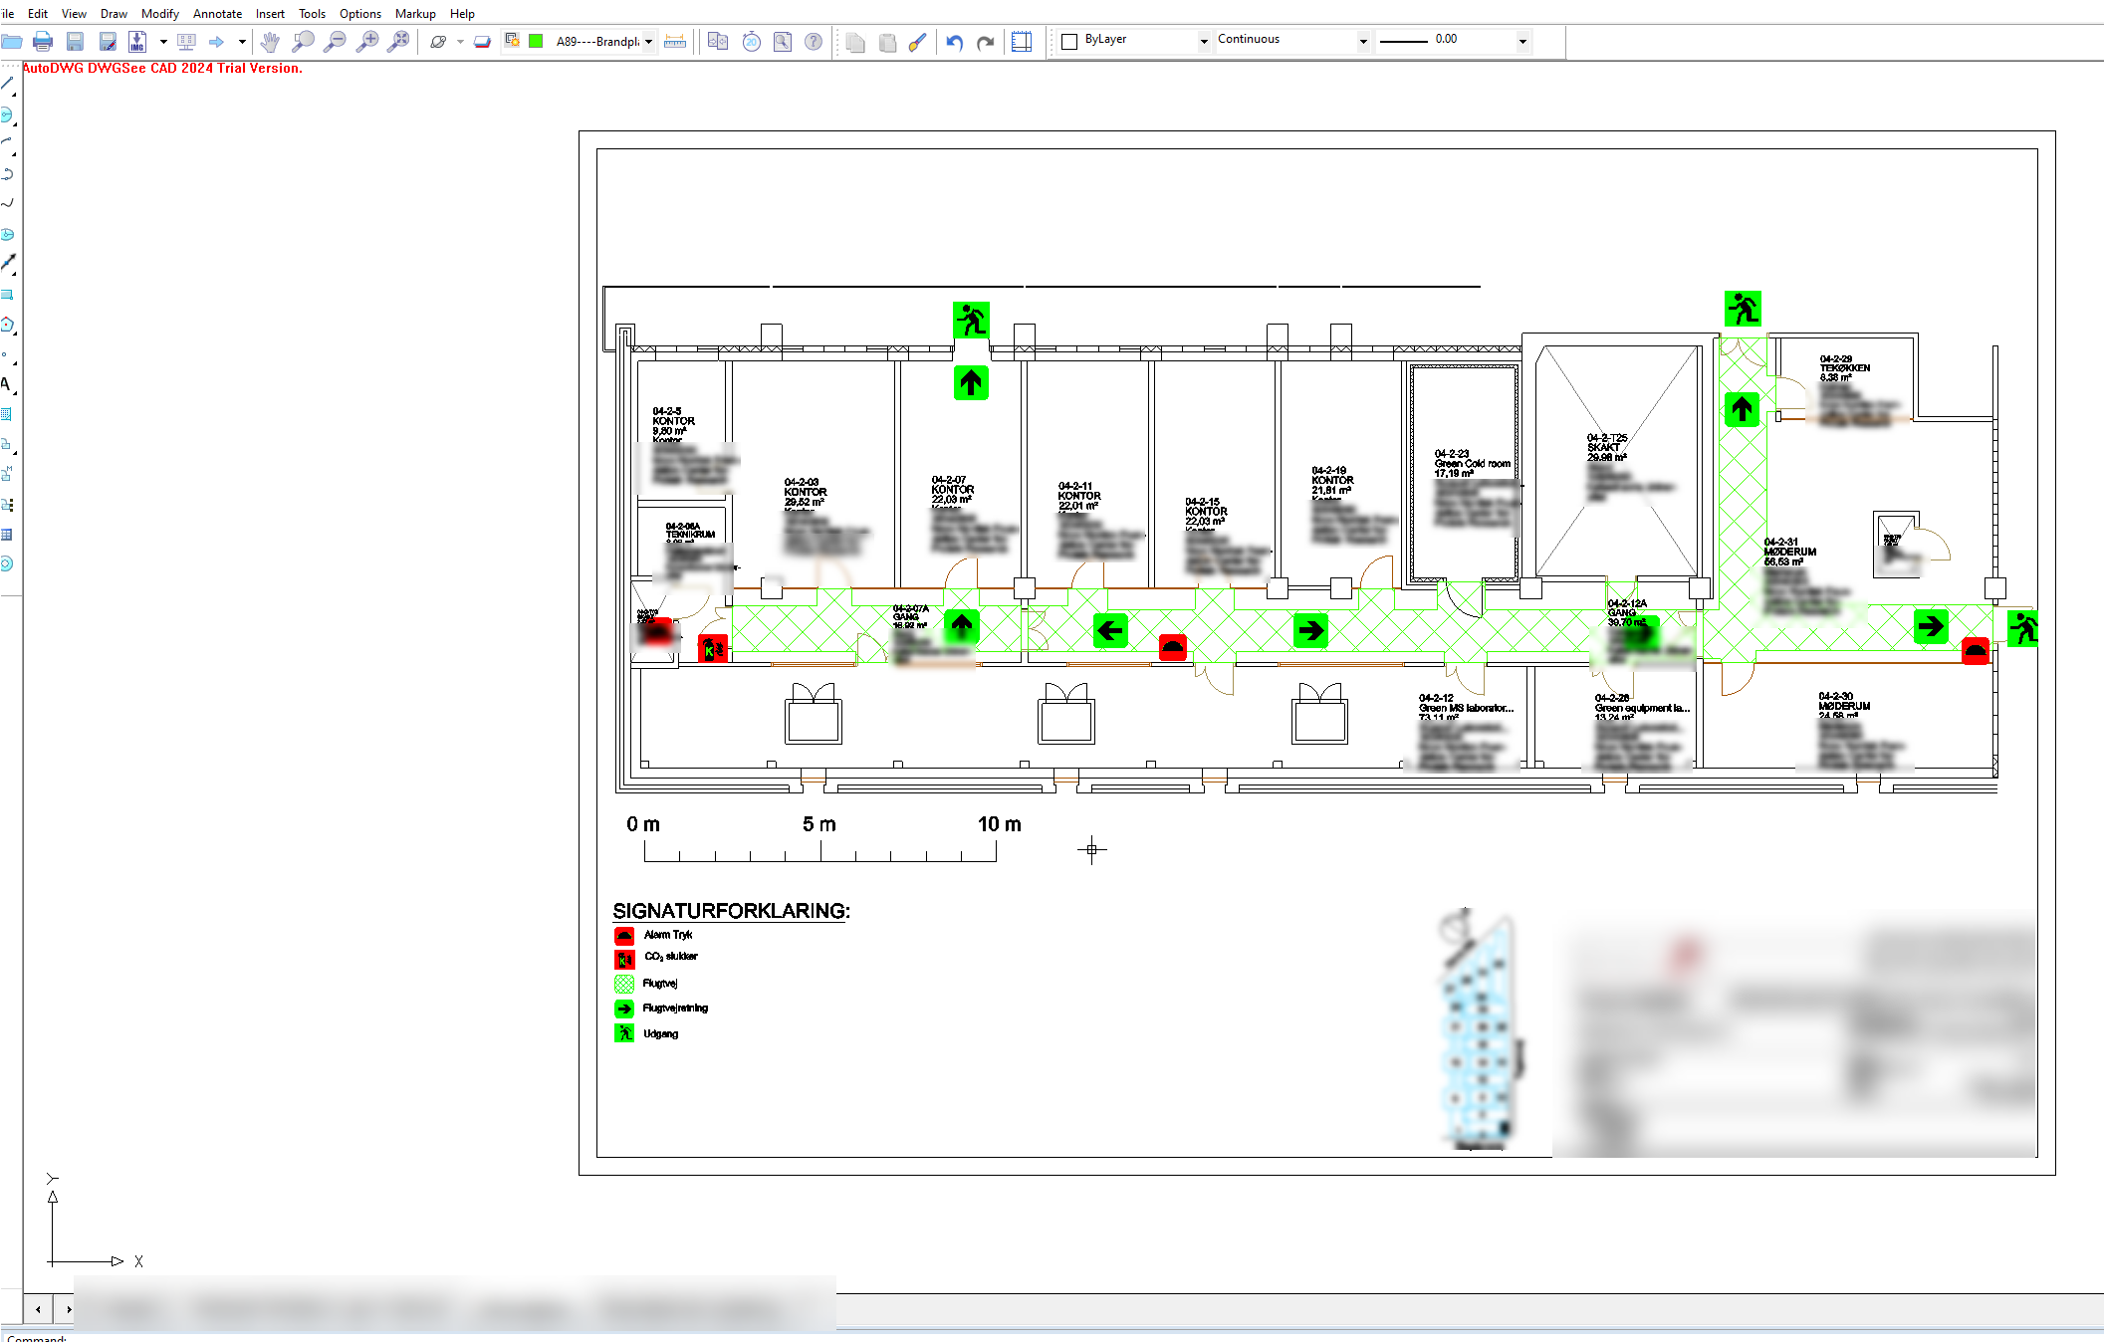The width and height of the screenshot is (2104, 1343).
Task: Open the 0.00 lineweight dropdown
Action: click(x=1522, y=41)
